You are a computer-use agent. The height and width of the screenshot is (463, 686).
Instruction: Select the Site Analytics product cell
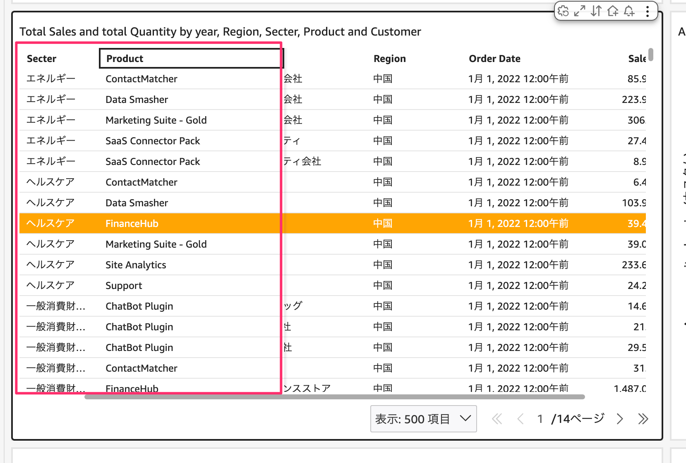tap(136, 265)
